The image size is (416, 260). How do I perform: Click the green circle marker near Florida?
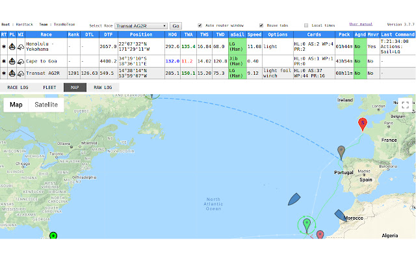53,235
